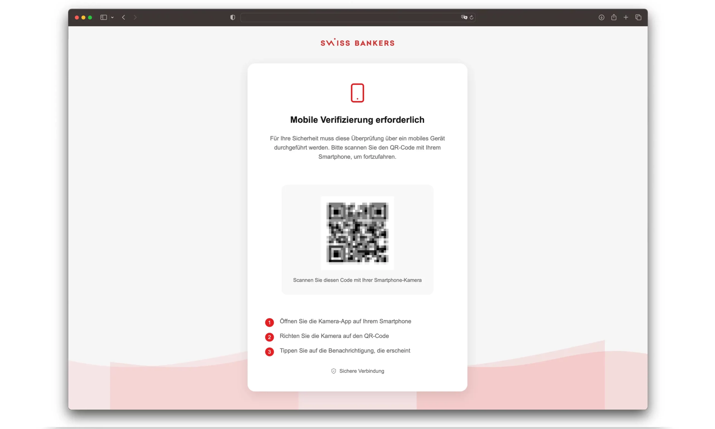Click step "Richten Sie die Kamera auf den QR-Code"

[334, 336]
